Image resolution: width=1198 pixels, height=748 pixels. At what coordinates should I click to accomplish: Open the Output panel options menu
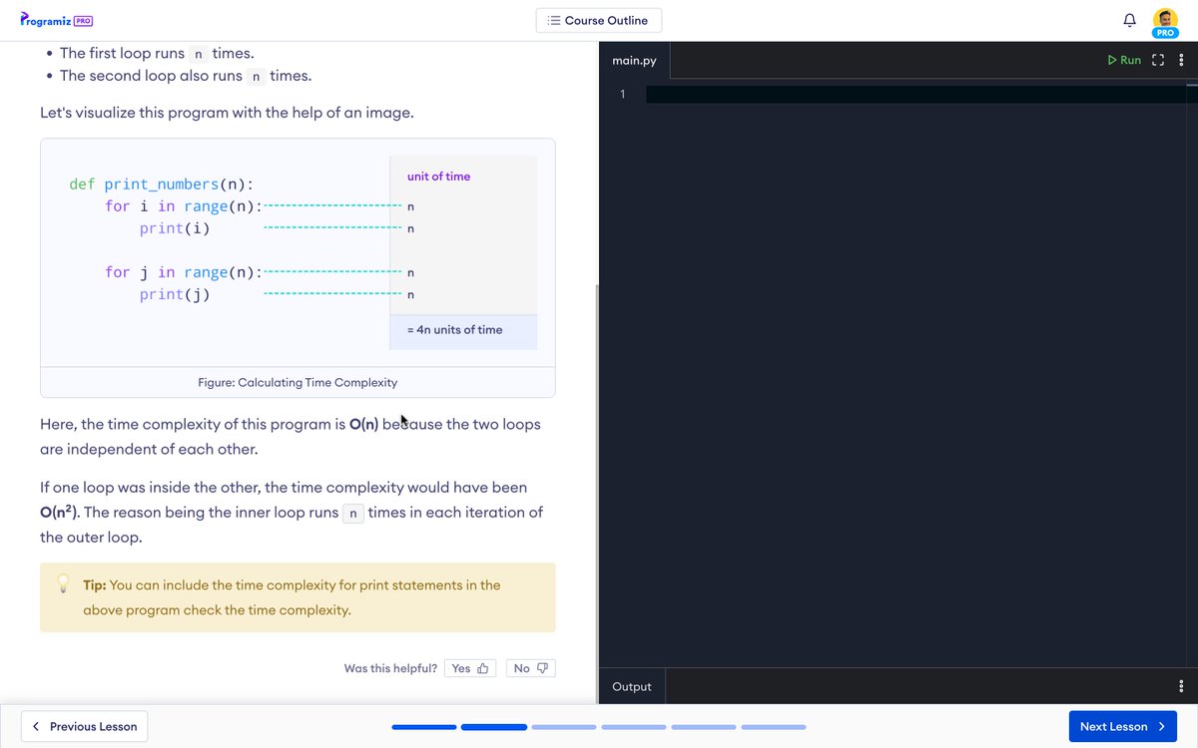[x=1181, y=686]
